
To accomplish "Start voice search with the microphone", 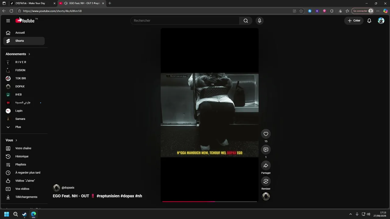I will [x=260, y=21].
